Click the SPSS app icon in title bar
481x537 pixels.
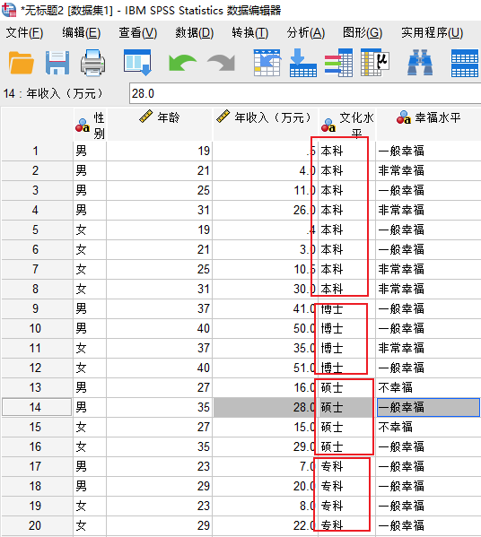(9, 10)
